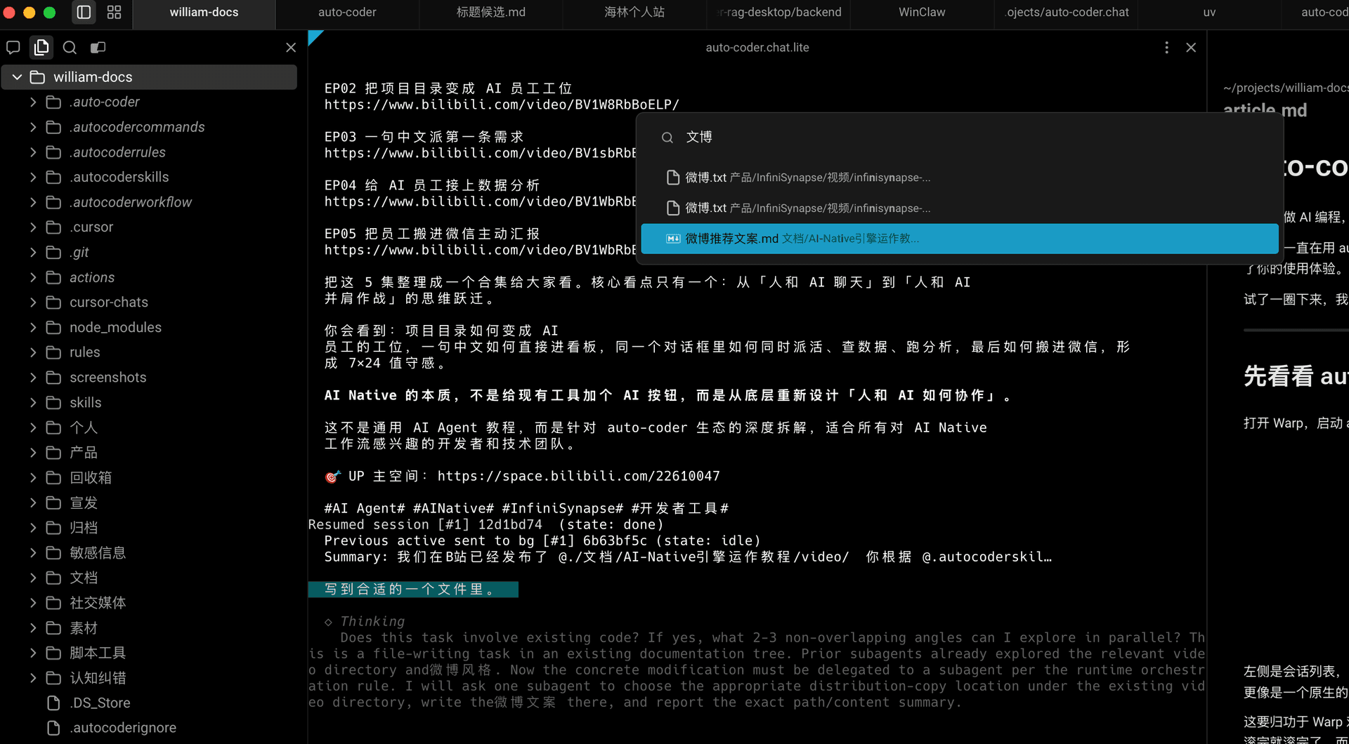
Task: Expand the .autocoderskills folder
Action: tap(33, 177)
